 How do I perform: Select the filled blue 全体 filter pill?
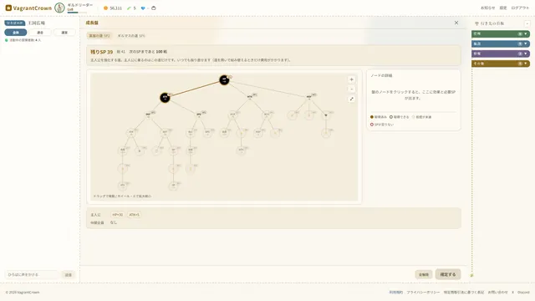[16, 33]
